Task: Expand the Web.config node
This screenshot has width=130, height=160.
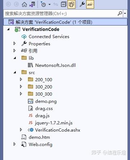Action: (14, 144)
